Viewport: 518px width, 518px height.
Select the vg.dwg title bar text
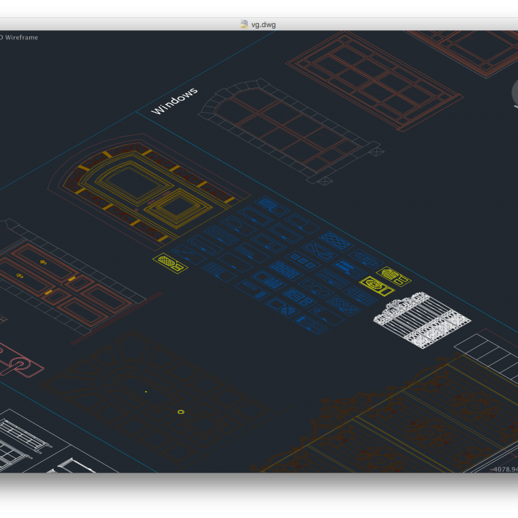tap(262, 24)
